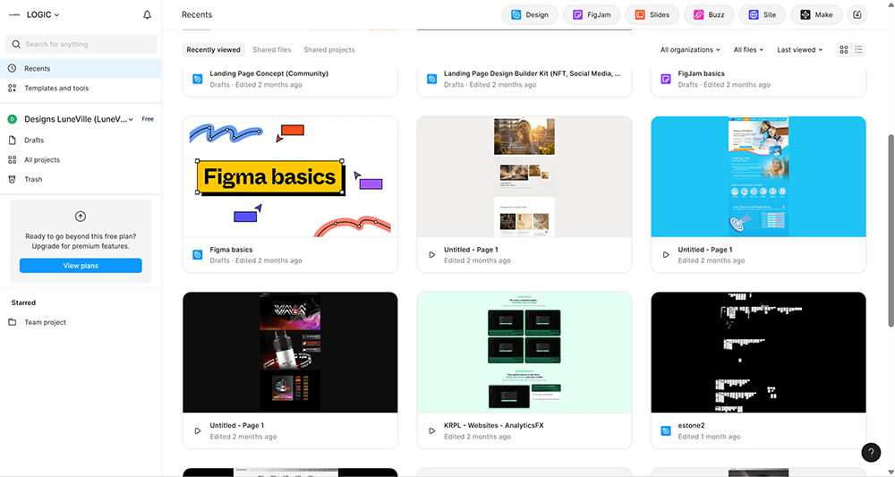The width and height of the screenshot is (895, 477).
Task: Click the FigJam basics file icon
Action: (666, 80)
